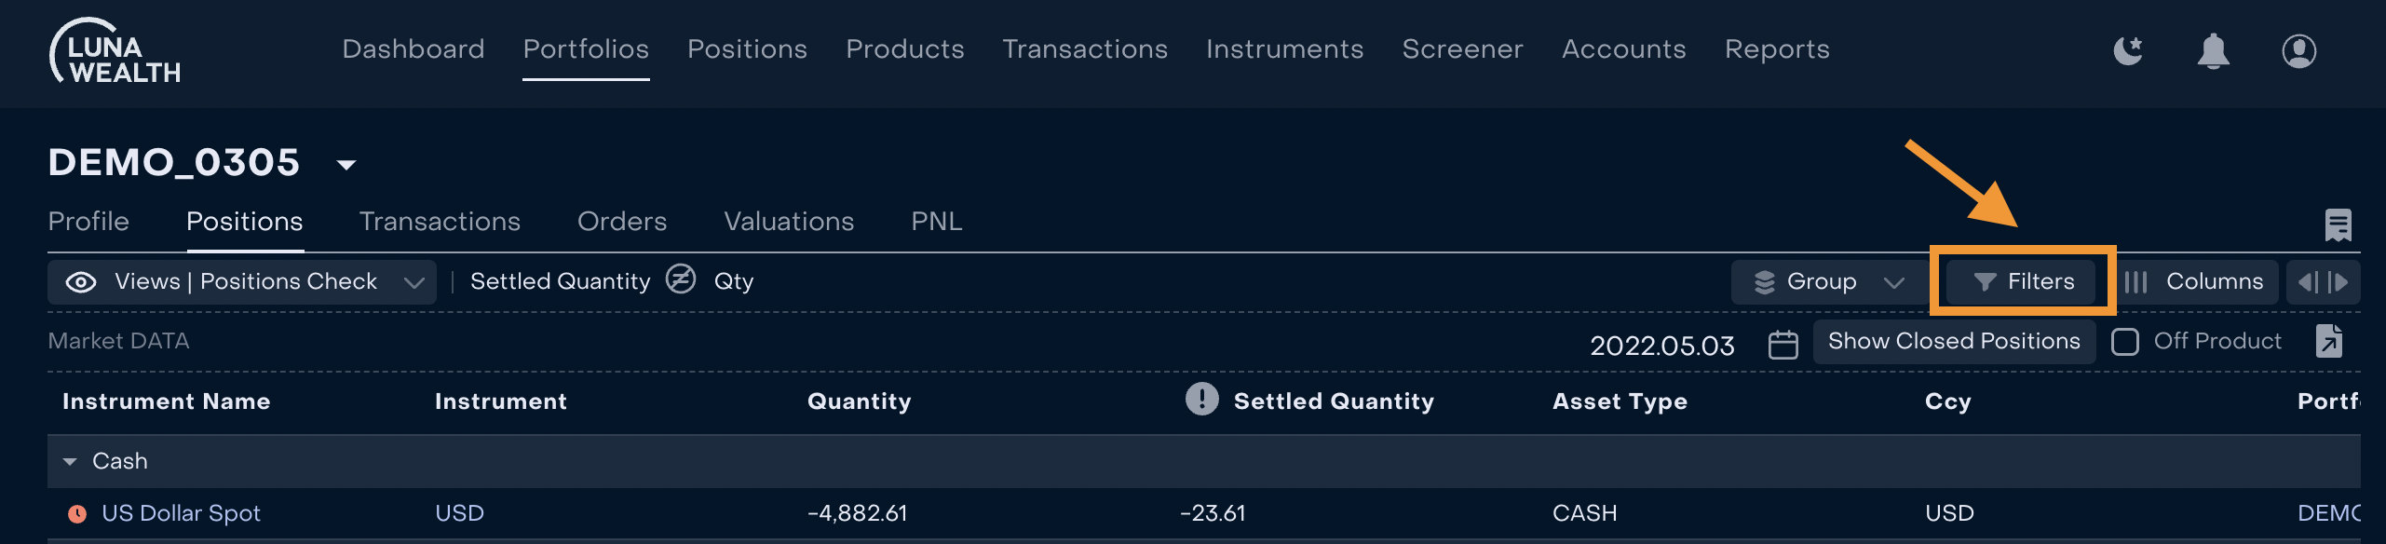Open the Group dropdown
Image resolution: width=2386 pixels, height=544 pixels.
[1829, 282]
